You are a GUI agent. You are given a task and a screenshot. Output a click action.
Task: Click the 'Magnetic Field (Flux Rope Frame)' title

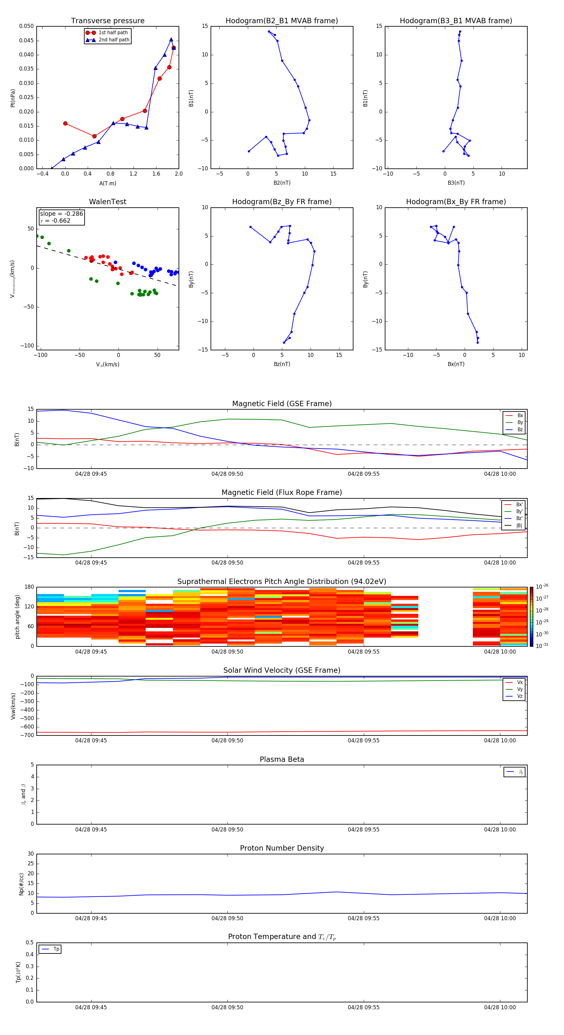(x=282, y=493)
